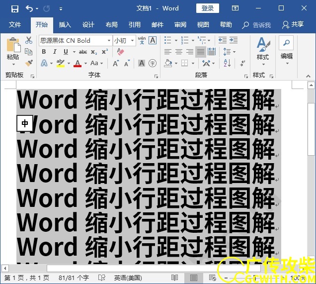The width and height of the screenshot is (316, 284).
Task: Save the document with the floppy icon
Action: 15,8
